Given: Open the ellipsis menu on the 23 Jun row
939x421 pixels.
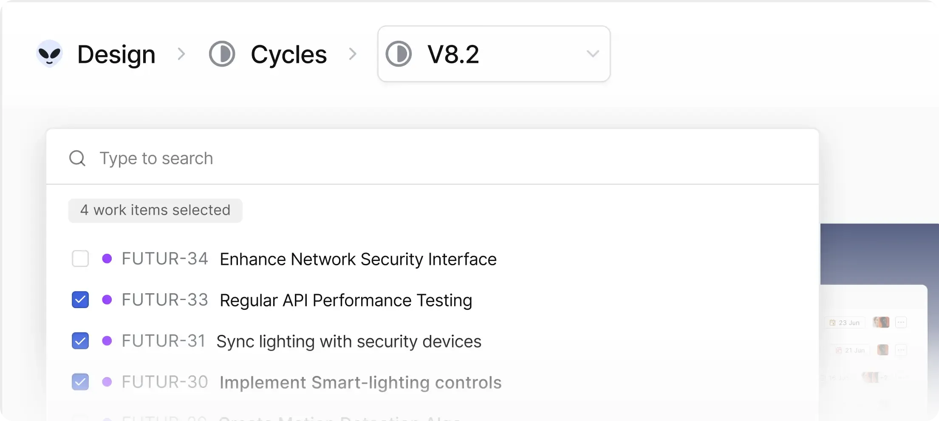Looking at the screenshot, I should pos(902,322).
